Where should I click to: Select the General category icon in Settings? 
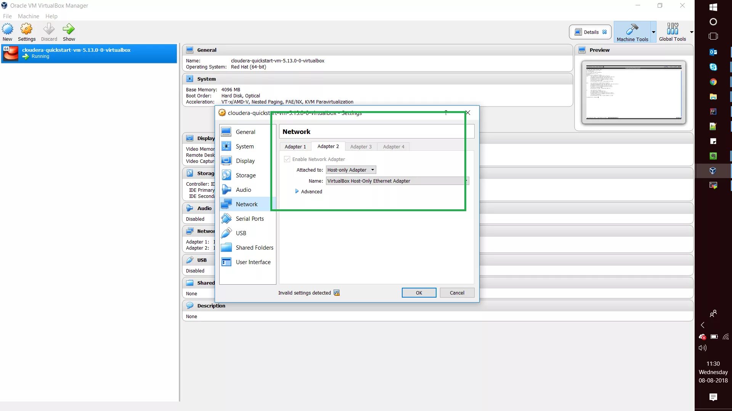pos(226,132)
